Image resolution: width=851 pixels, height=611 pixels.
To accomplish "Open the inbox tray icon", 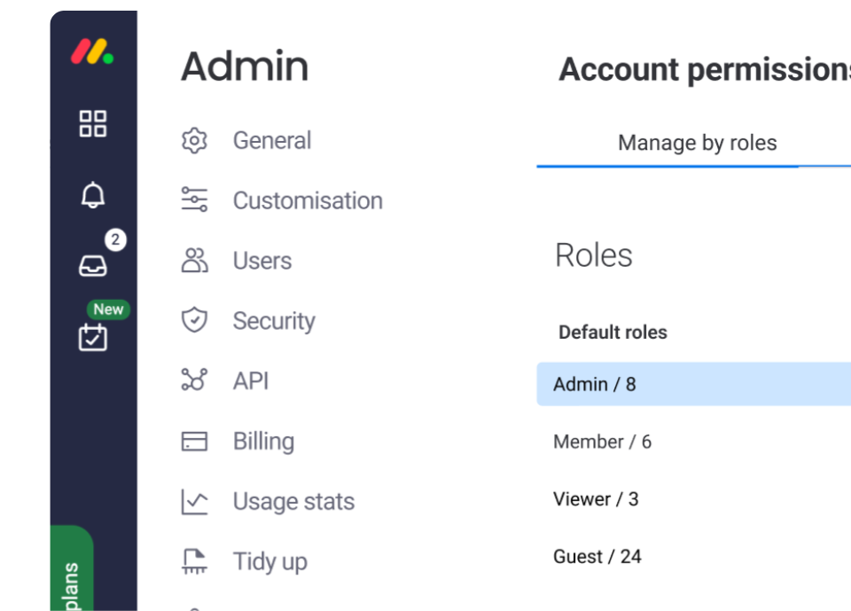I will click(x=92, y=265).
